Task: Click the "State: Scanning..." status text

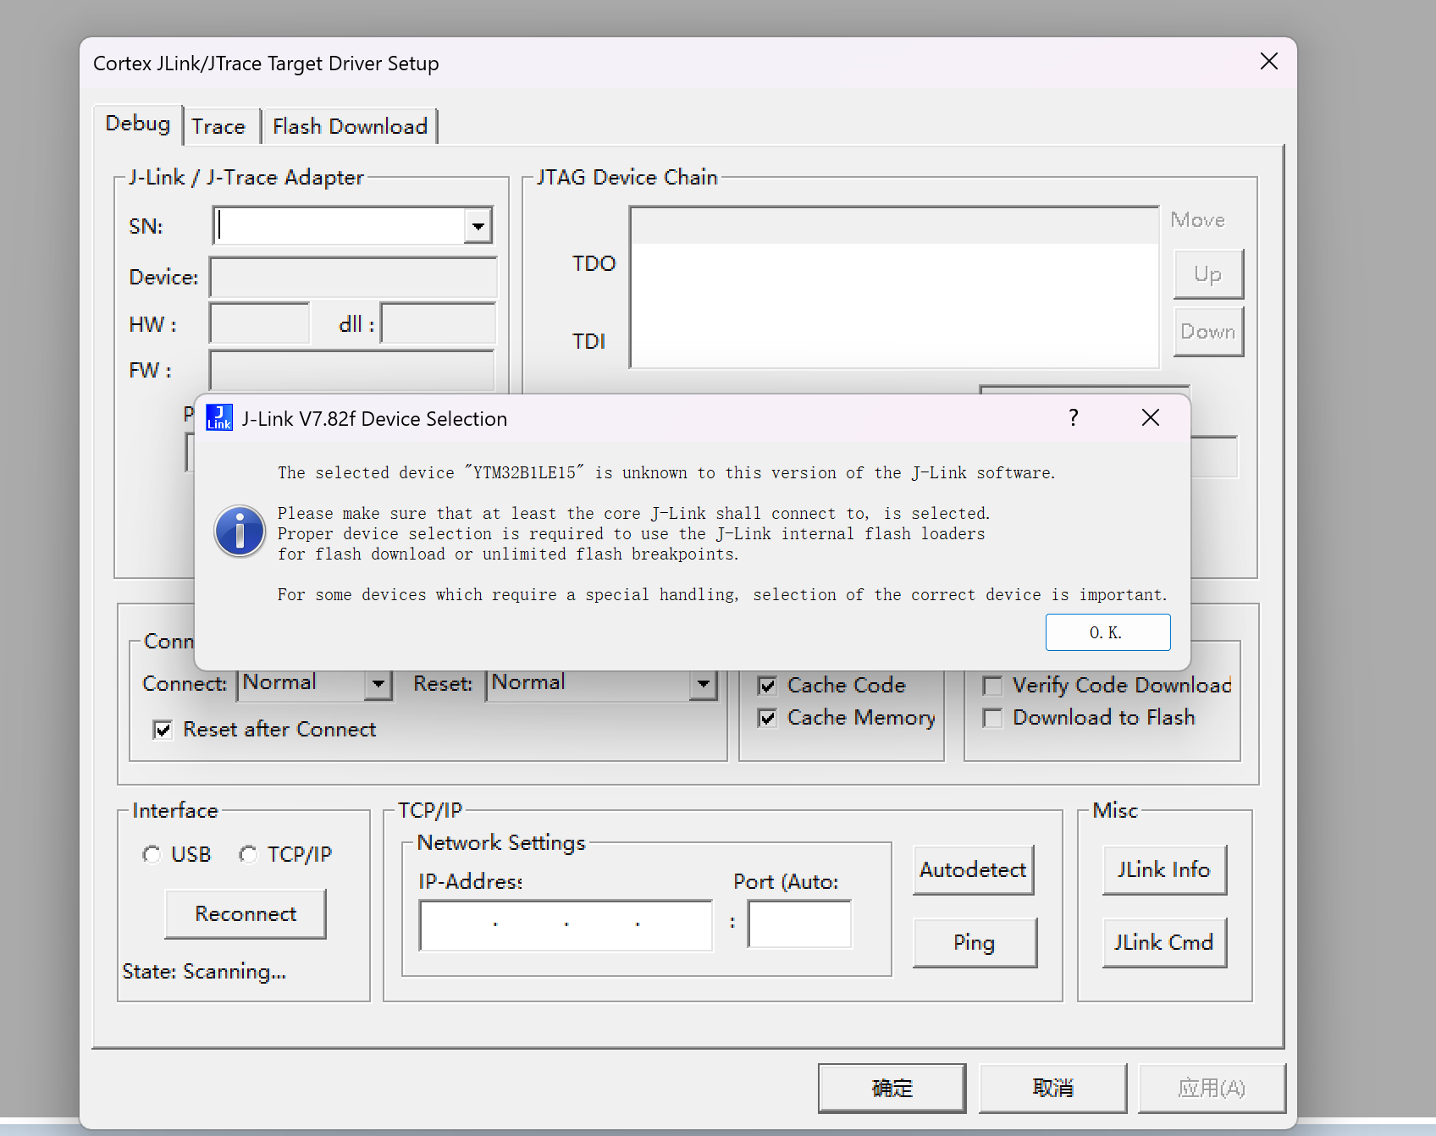Action: coord(204,972)
